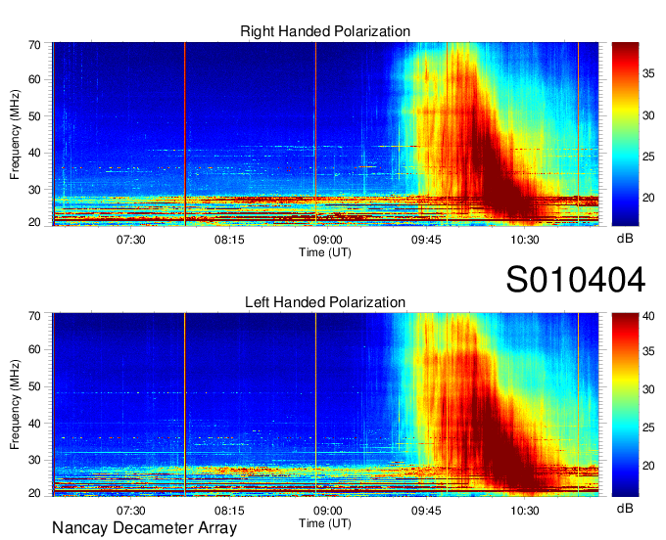This screenshot has height=540, width=666.
Task: Click the 20 label on the top colorbar
Action: point(648,199)
